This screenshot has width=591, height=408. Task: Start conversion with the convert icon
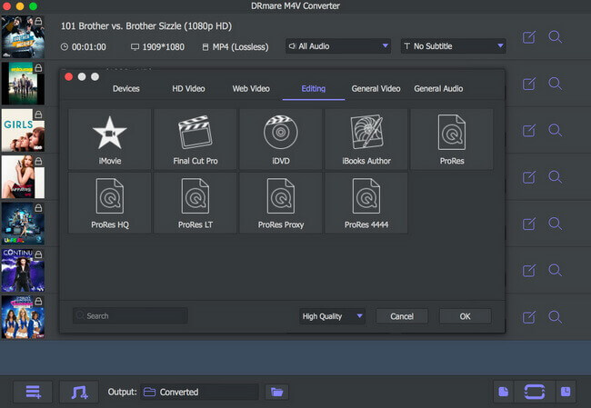click(x=535, y=392)
